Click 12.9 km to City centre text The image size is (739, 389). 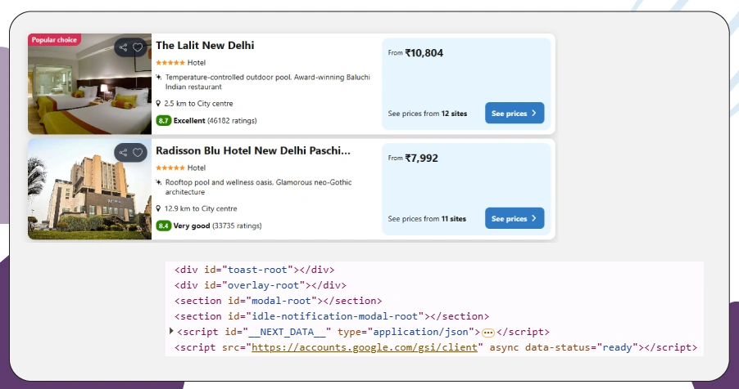[x=201, y=208]
